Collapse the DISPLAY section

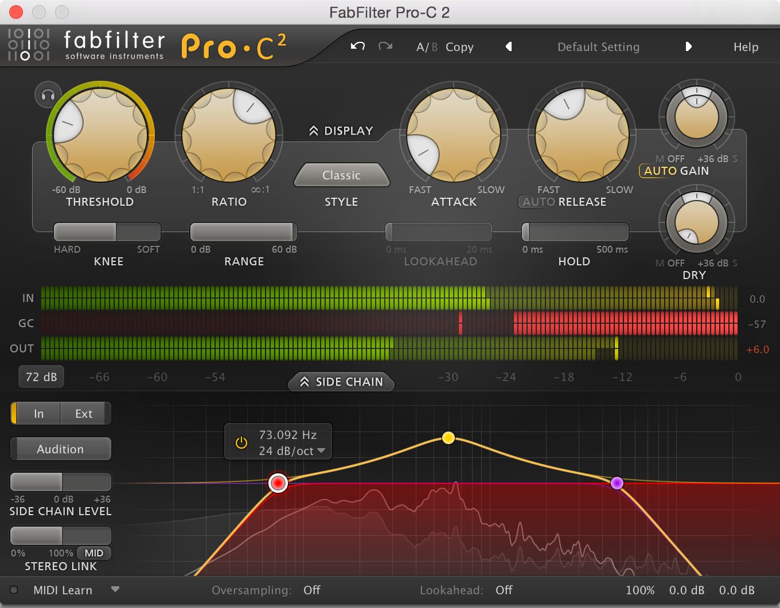click(342, 131)
